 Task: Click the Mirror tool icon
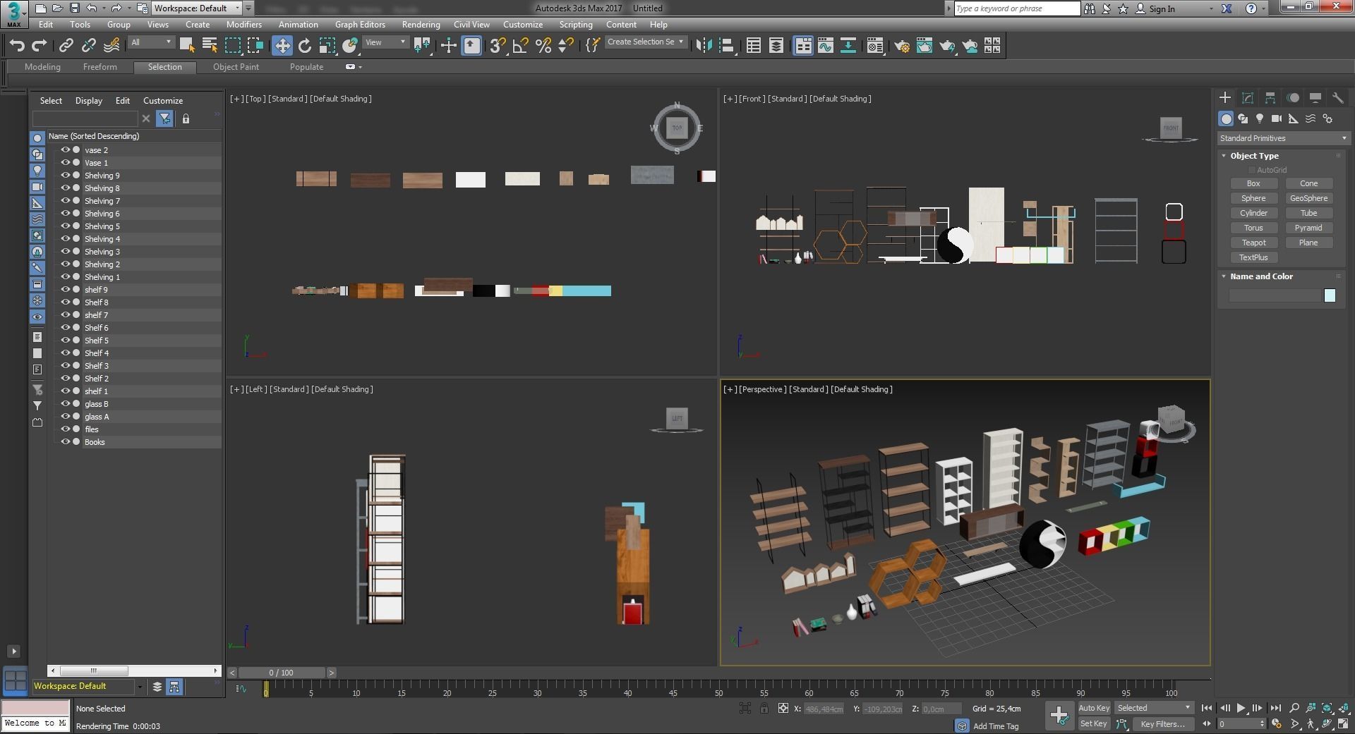click(703, 46)
